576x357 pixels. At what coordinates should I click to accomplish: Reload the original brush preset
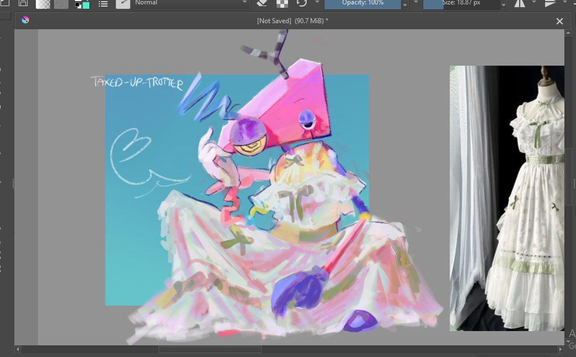coord(302,3)
